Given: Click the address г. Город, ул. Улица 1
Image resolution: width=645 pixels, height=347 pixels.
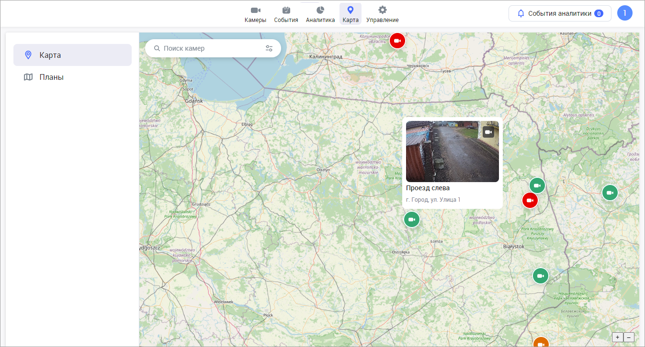Looking at the screenshot, I should click(433, 199).
